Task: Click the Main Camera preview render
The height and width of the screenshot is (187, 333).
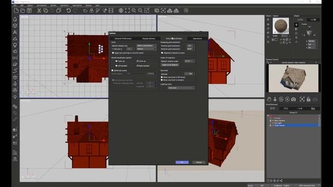Action: tap(293, 78)
